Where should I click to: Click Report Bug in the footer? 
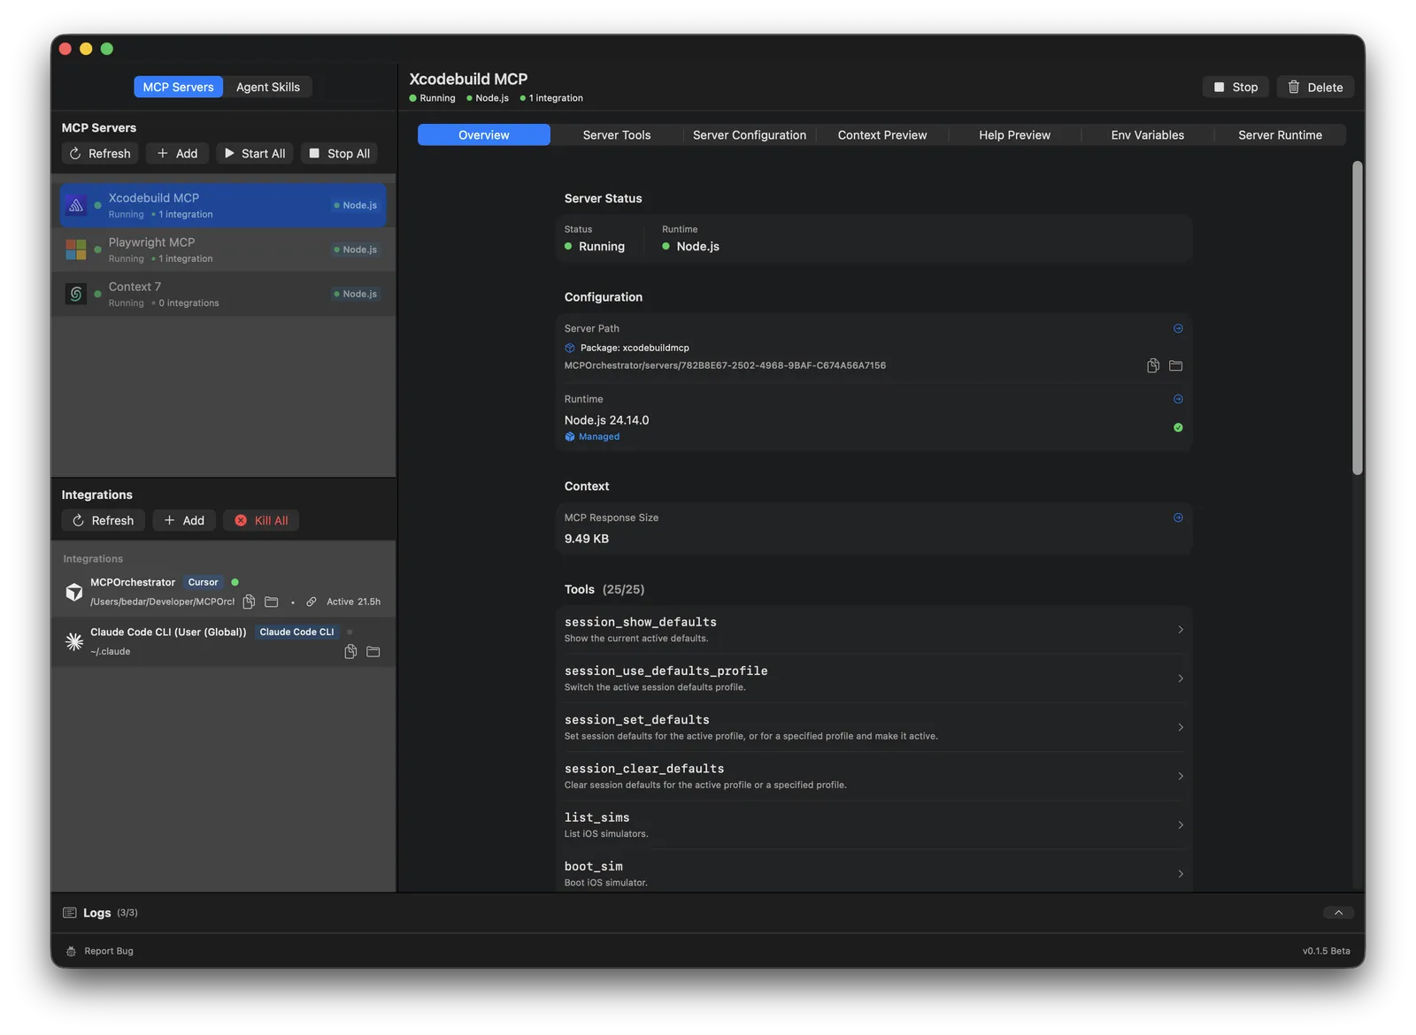pyautogui.click(x=108, y=950)
